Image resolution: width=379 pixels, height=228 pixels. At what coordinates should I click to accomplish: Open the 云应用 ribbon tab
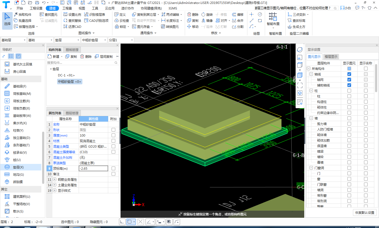click(x=110, y=8)
